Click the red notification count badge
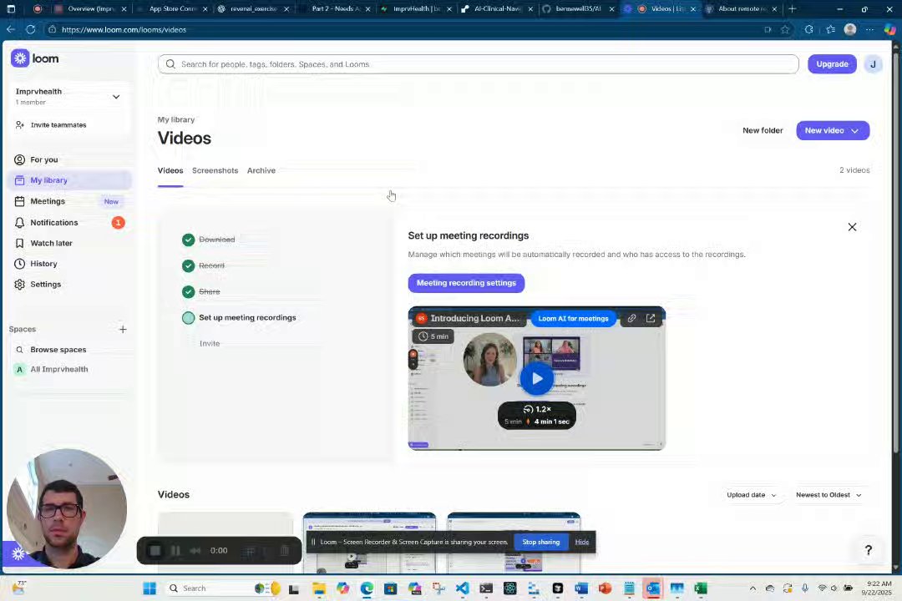902x601 pixels. point(118,223)
